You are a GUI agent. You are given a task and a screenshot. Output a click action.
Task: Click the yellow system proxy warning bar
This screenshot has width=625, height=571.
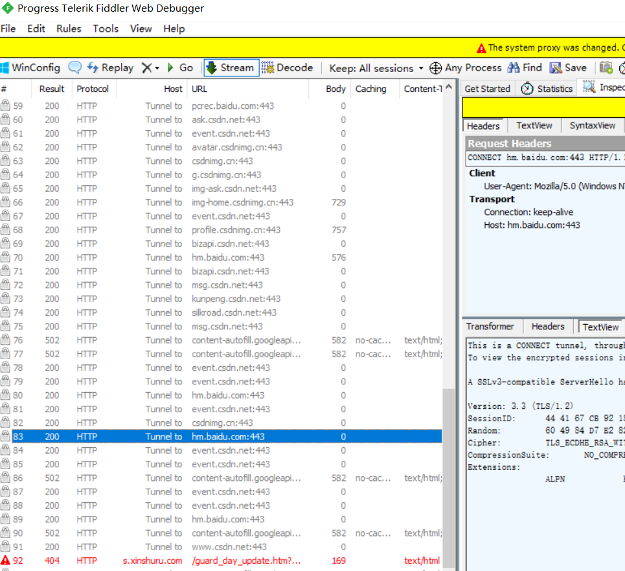pos(312,48)
